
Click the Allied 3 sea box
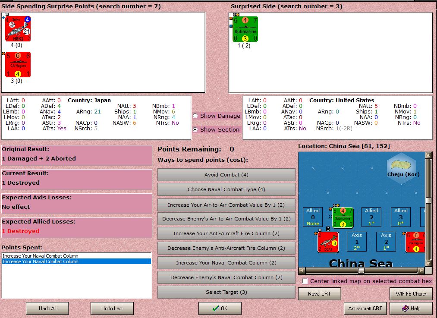point(401,217)
